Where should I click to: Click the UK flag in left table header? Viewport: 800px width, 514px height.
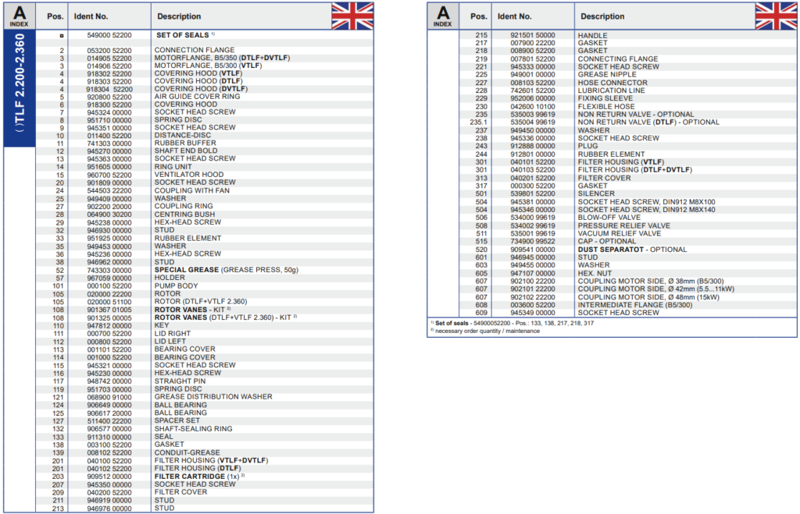352,16
